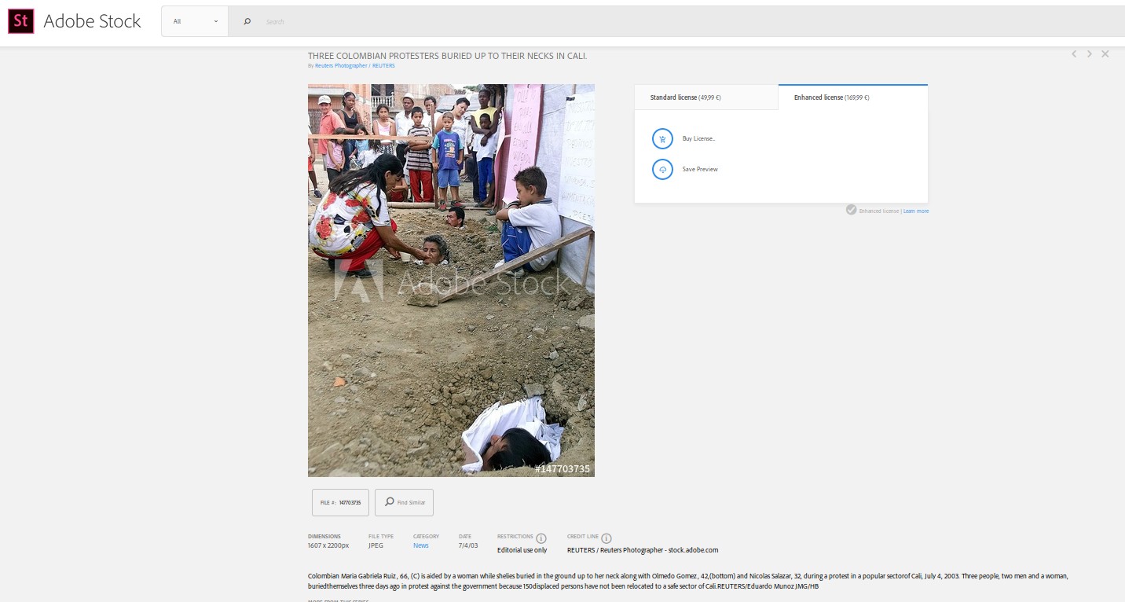Click the Buy License text
Viewport: 1125px width, 602px height.
pyautogui.click(x=698, y=139)
